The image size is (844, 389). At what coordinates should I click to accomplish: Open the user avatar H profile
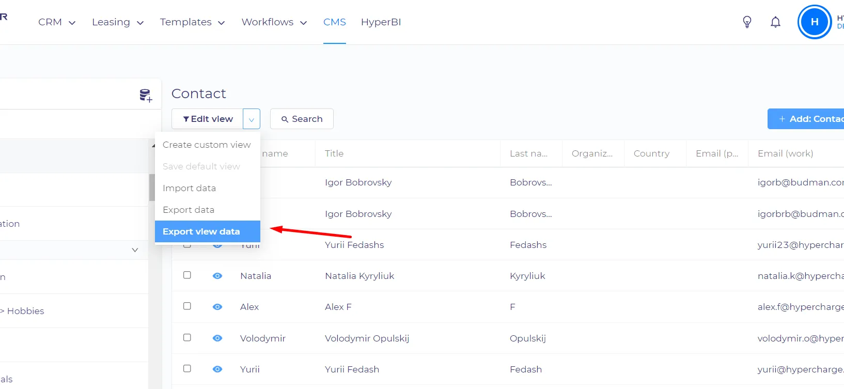815,22
